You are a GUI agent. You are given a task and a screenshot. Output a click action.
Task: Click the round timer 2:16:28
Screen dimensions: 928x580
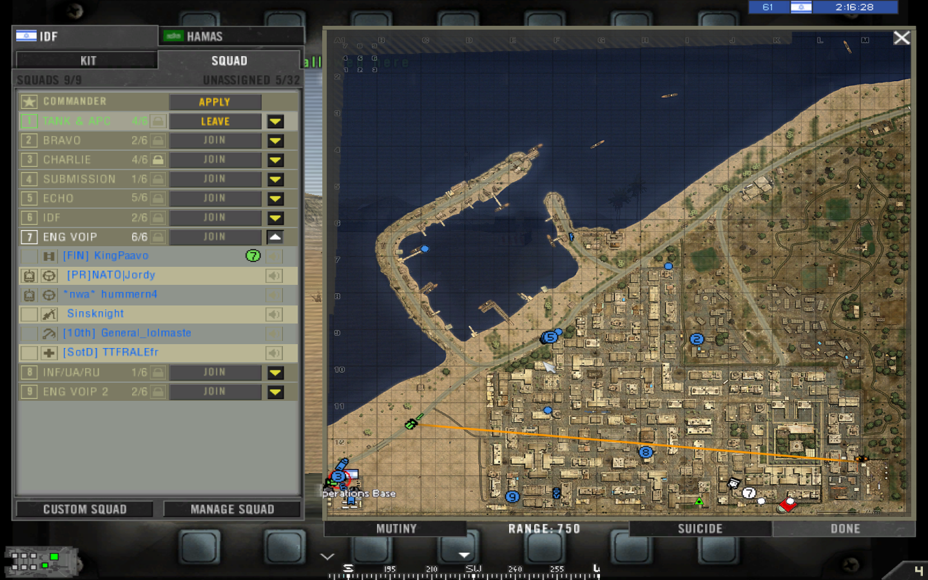point(855,7)
